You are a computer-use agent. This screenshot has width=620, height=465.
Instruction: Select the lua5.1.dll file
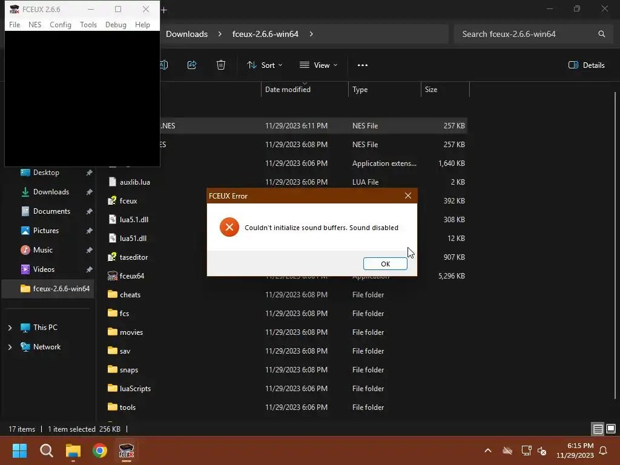pyautogui.click(x=134, y=219)
